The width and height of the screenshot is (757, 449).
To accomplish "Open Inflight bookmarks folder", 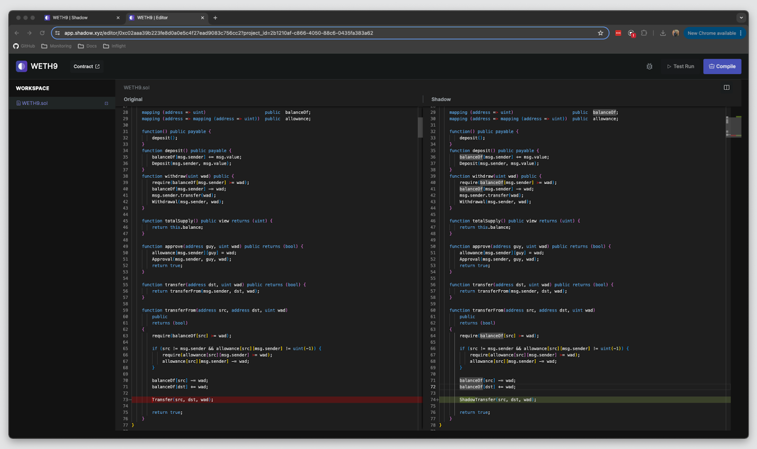I will tap(114, 46).
